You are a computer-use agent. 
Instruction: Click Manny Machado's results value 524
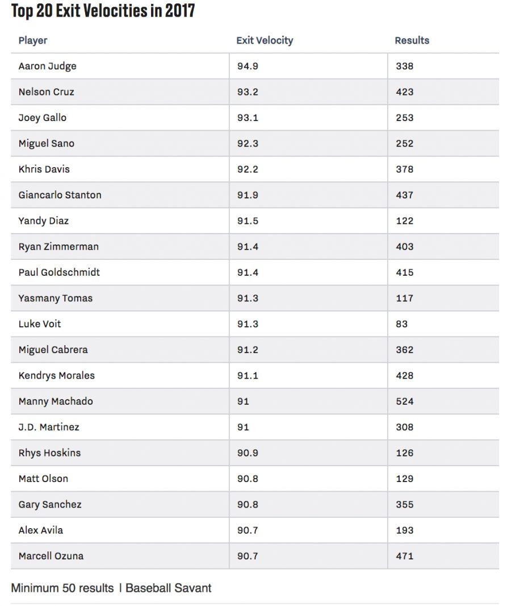pos(404,401)
